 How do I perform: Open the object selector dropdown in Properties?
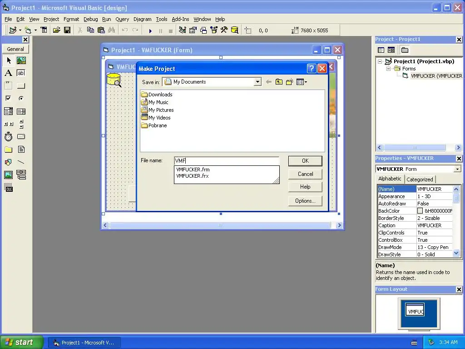457,169
